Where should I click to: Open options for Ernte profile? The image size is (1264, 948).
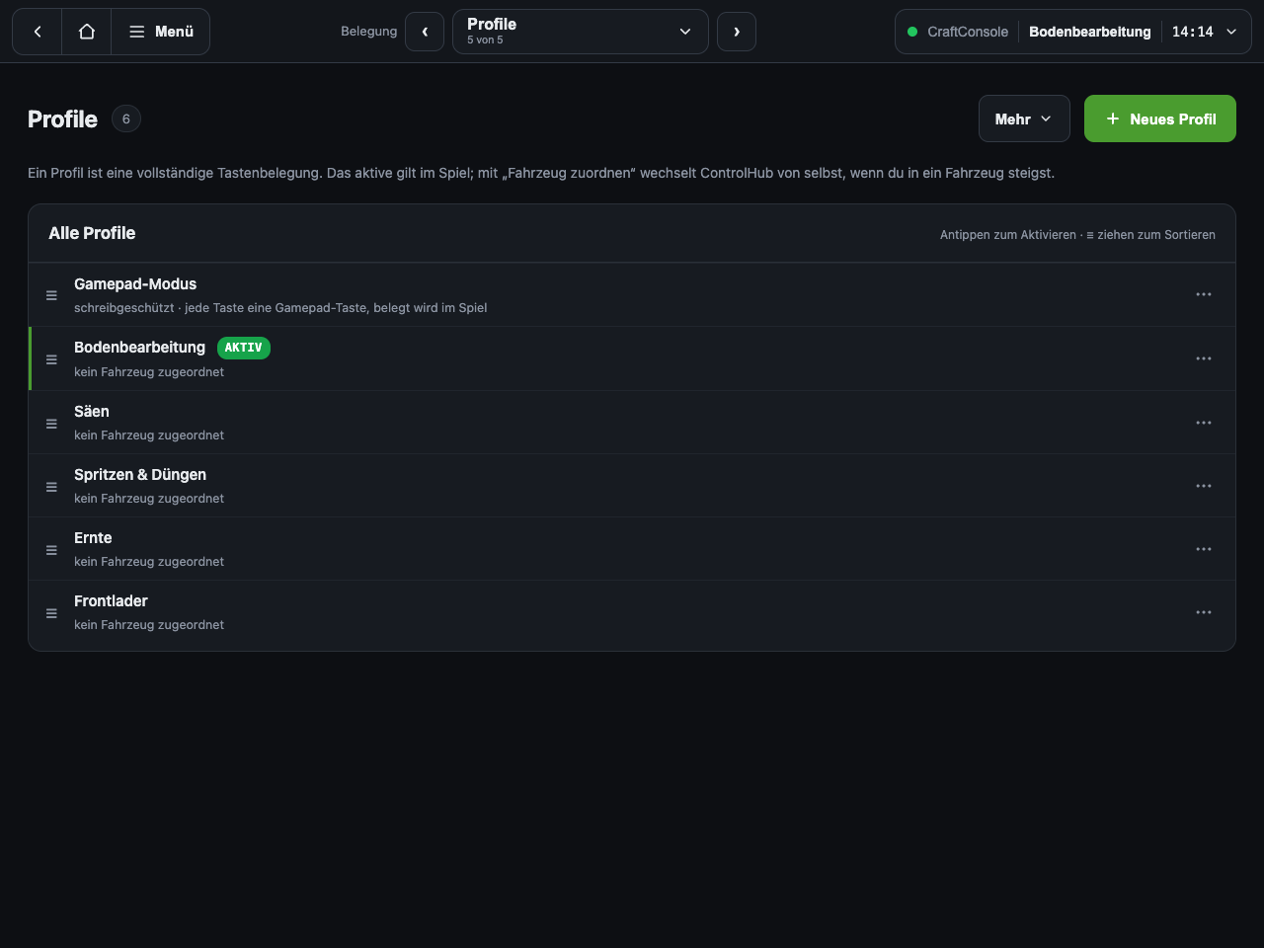coord(1204,549)
